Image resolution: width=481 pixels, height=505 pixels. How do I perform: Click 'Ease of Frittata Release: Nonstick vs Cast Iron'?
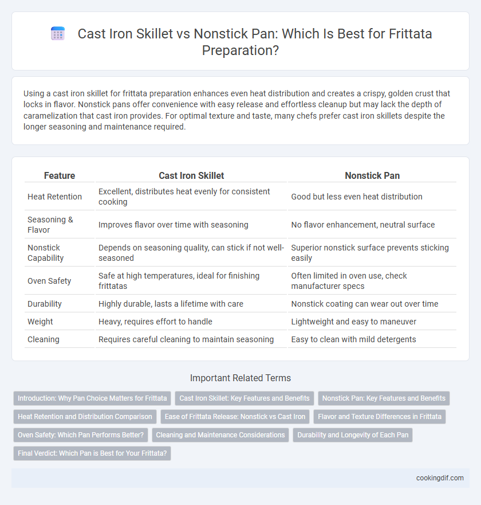tap(235, 417)
